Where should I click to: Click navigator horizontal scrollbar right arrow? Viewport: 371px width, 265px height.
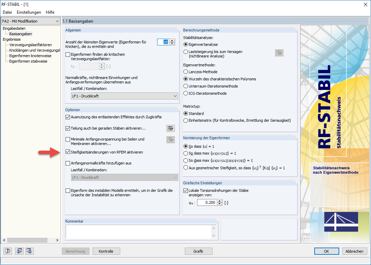point(57,240)
